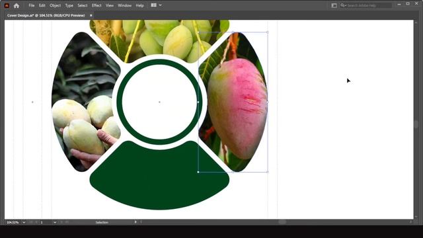Select the solid dark green bottom segment
423x238 pixels.
click(159, 178)
